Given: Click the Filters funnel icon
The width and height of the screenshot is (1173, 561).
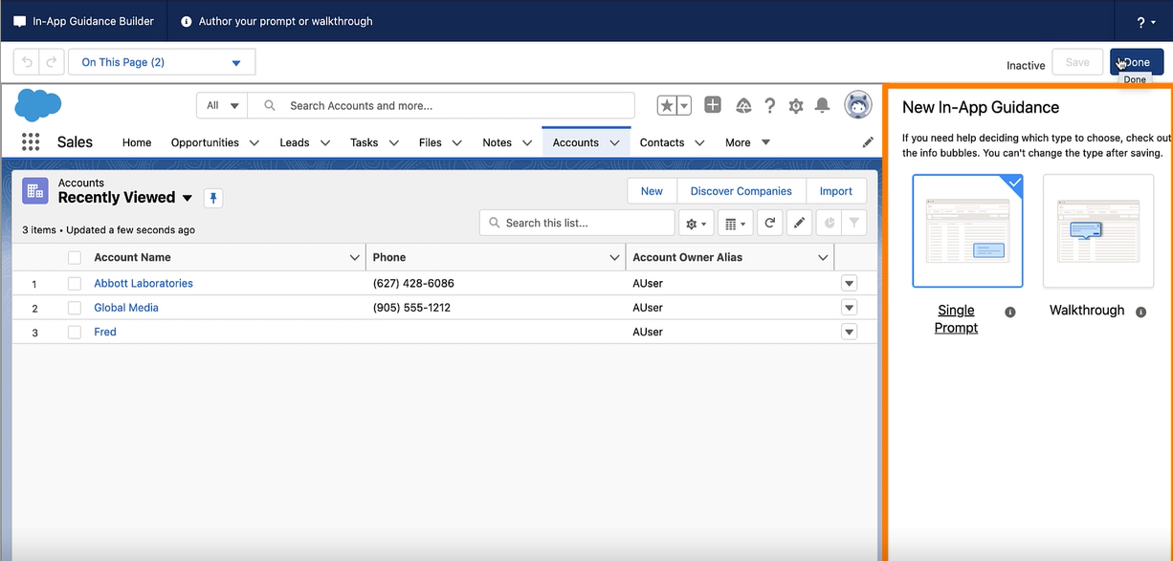Looking at the screenshot, I should point(853,223).
